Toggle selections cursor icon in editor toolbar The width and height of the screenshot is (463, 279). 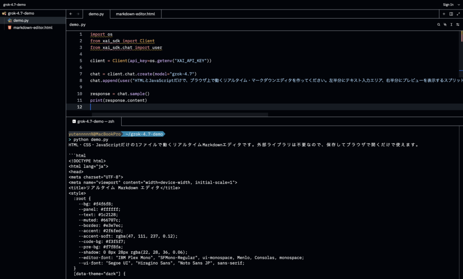coord(451,24)
